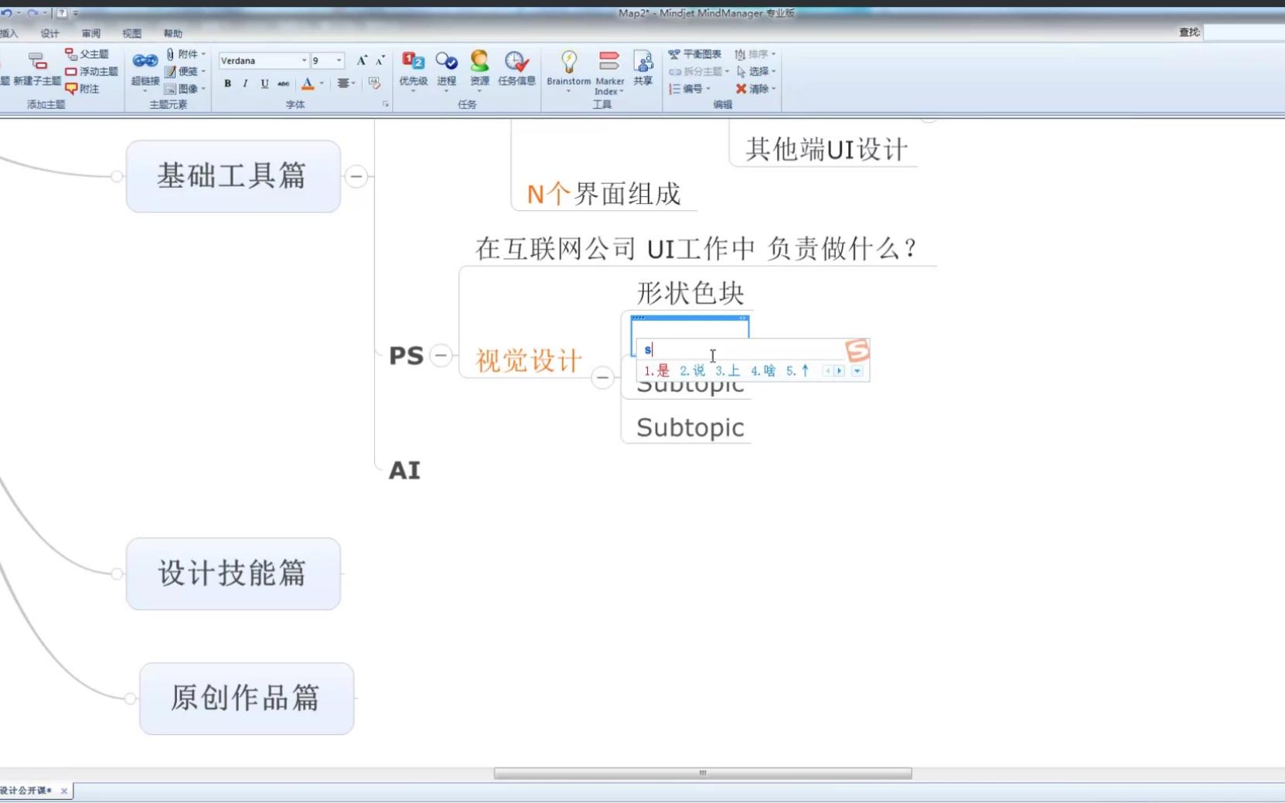The image size is (1285, 803).
Task: Toggle bold formatting on selected text
Action: [x=227, y=83]
